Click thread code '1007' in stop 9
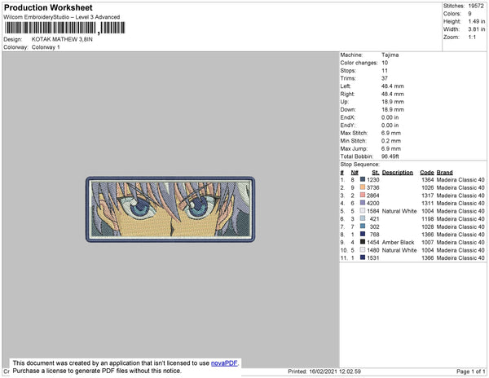Image resolution: width=489 pixels, height=378 pixels. click(427, 242)
